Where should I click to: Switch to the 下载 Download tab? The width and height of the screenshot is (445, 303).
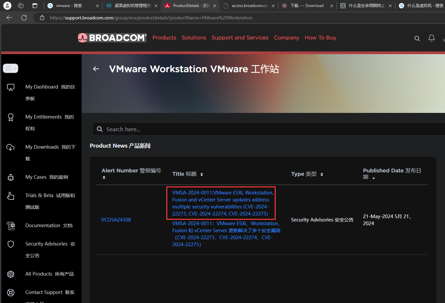[307, 6]
